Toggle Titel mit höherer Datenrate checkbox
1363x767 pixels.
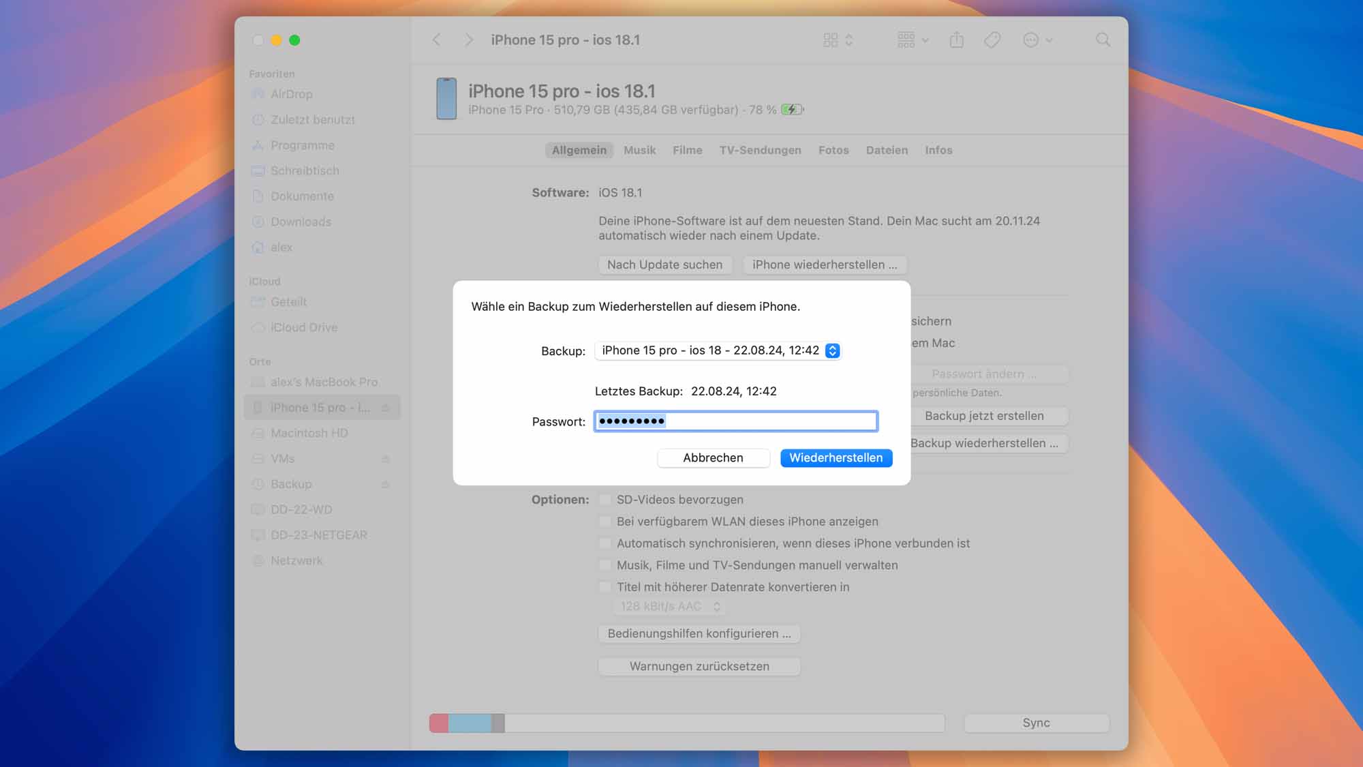pyautogui.click(x=604, y=587)
